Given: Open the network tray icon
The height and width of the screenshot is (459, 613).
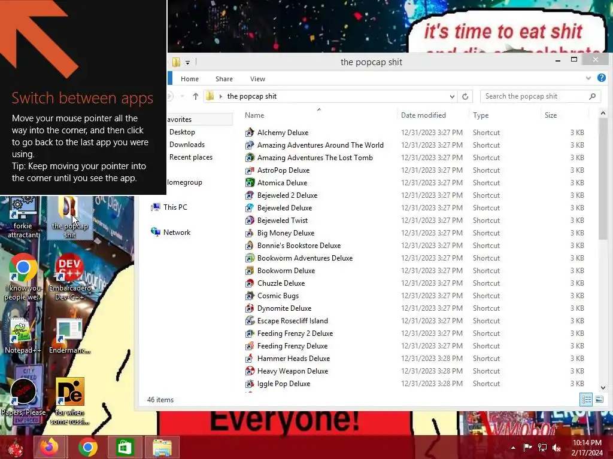Looking at the screenshot, I should pos(542,448).
